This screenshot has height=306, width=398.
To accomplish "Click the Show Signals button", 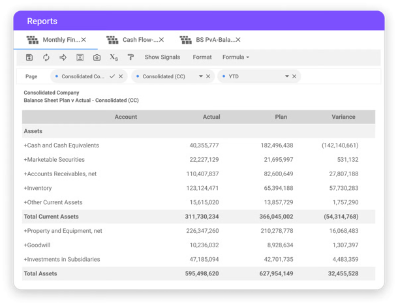I will coord(162,57).
